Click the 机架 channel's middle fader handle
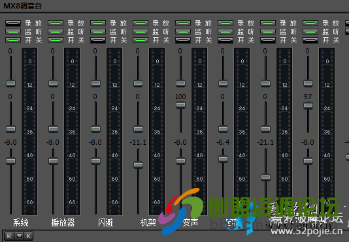Screen dimensions: 349x242 pos(138,129)
